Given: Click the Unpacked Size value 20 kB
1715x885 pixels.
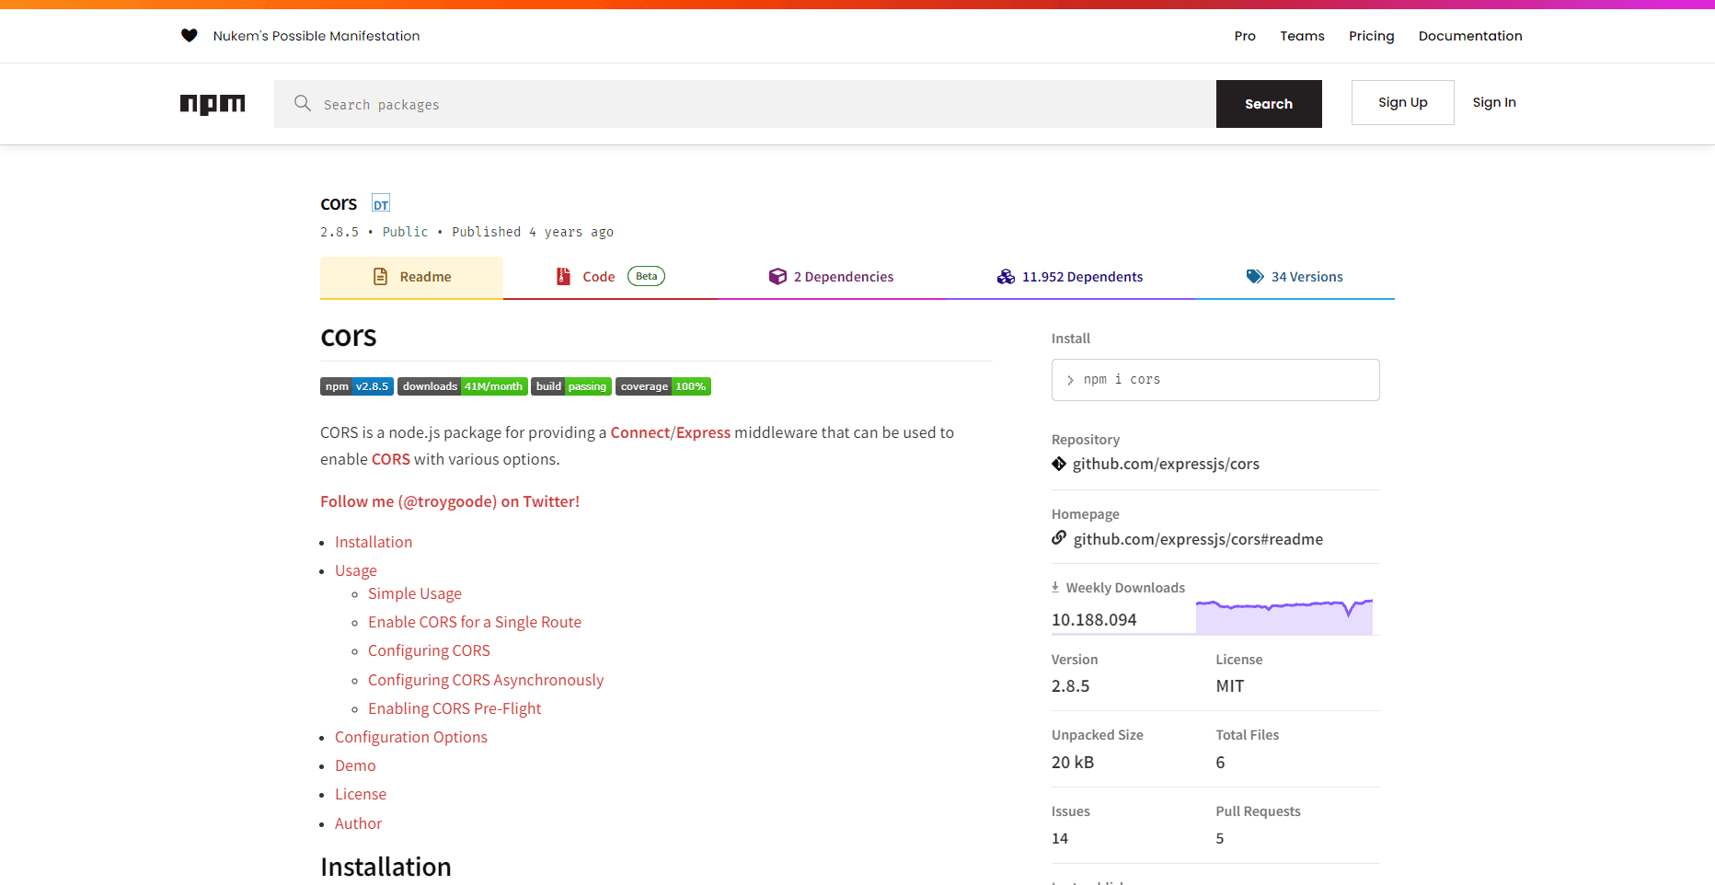Looking at the screenshot, I should (x=1073, y=763).
